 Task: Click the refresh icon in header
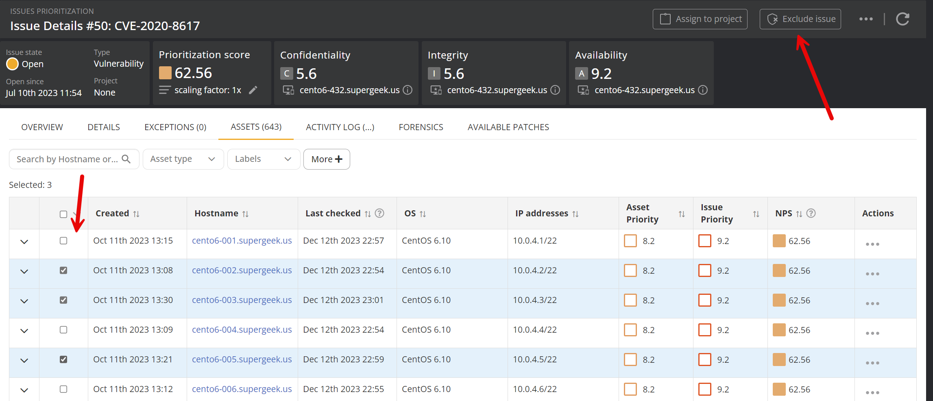coord(902,19)
